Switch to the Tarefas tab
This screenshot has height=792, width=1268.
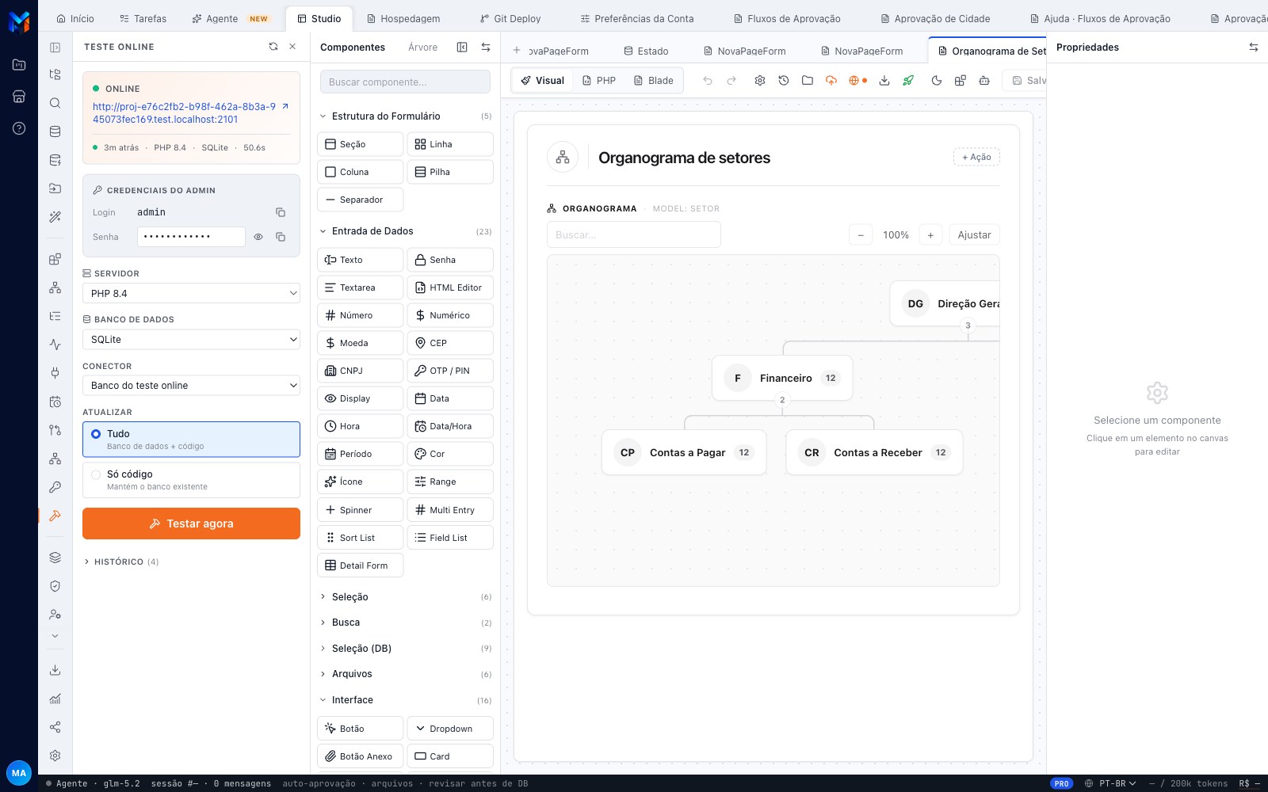(143, 18)
